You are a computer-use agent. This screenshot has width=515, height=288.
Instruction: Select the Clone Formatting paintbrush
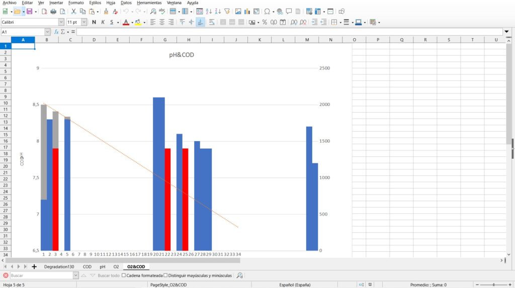(x=106, y=12)
